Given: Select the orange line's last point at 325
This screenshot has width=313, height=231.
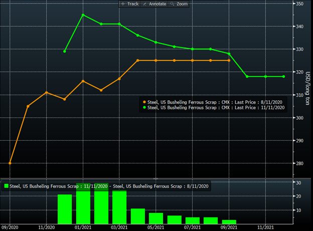Looking at the screenshot, I should pos(229,61).
